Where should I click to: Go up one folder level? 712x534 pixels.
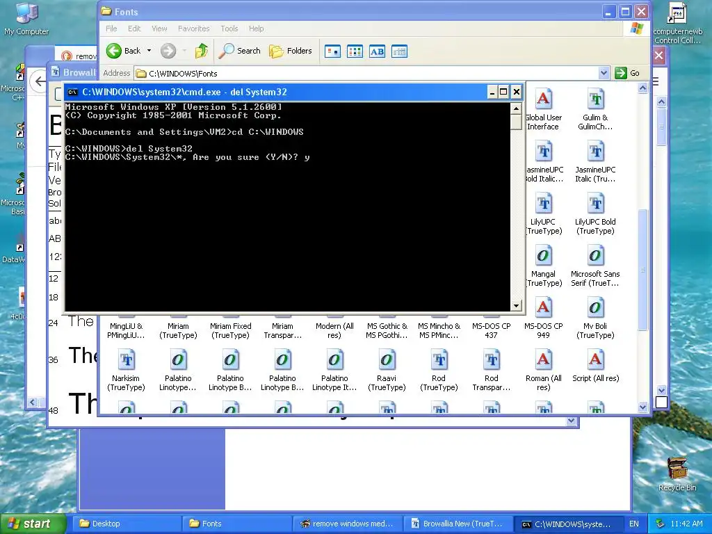pos(201,51)
